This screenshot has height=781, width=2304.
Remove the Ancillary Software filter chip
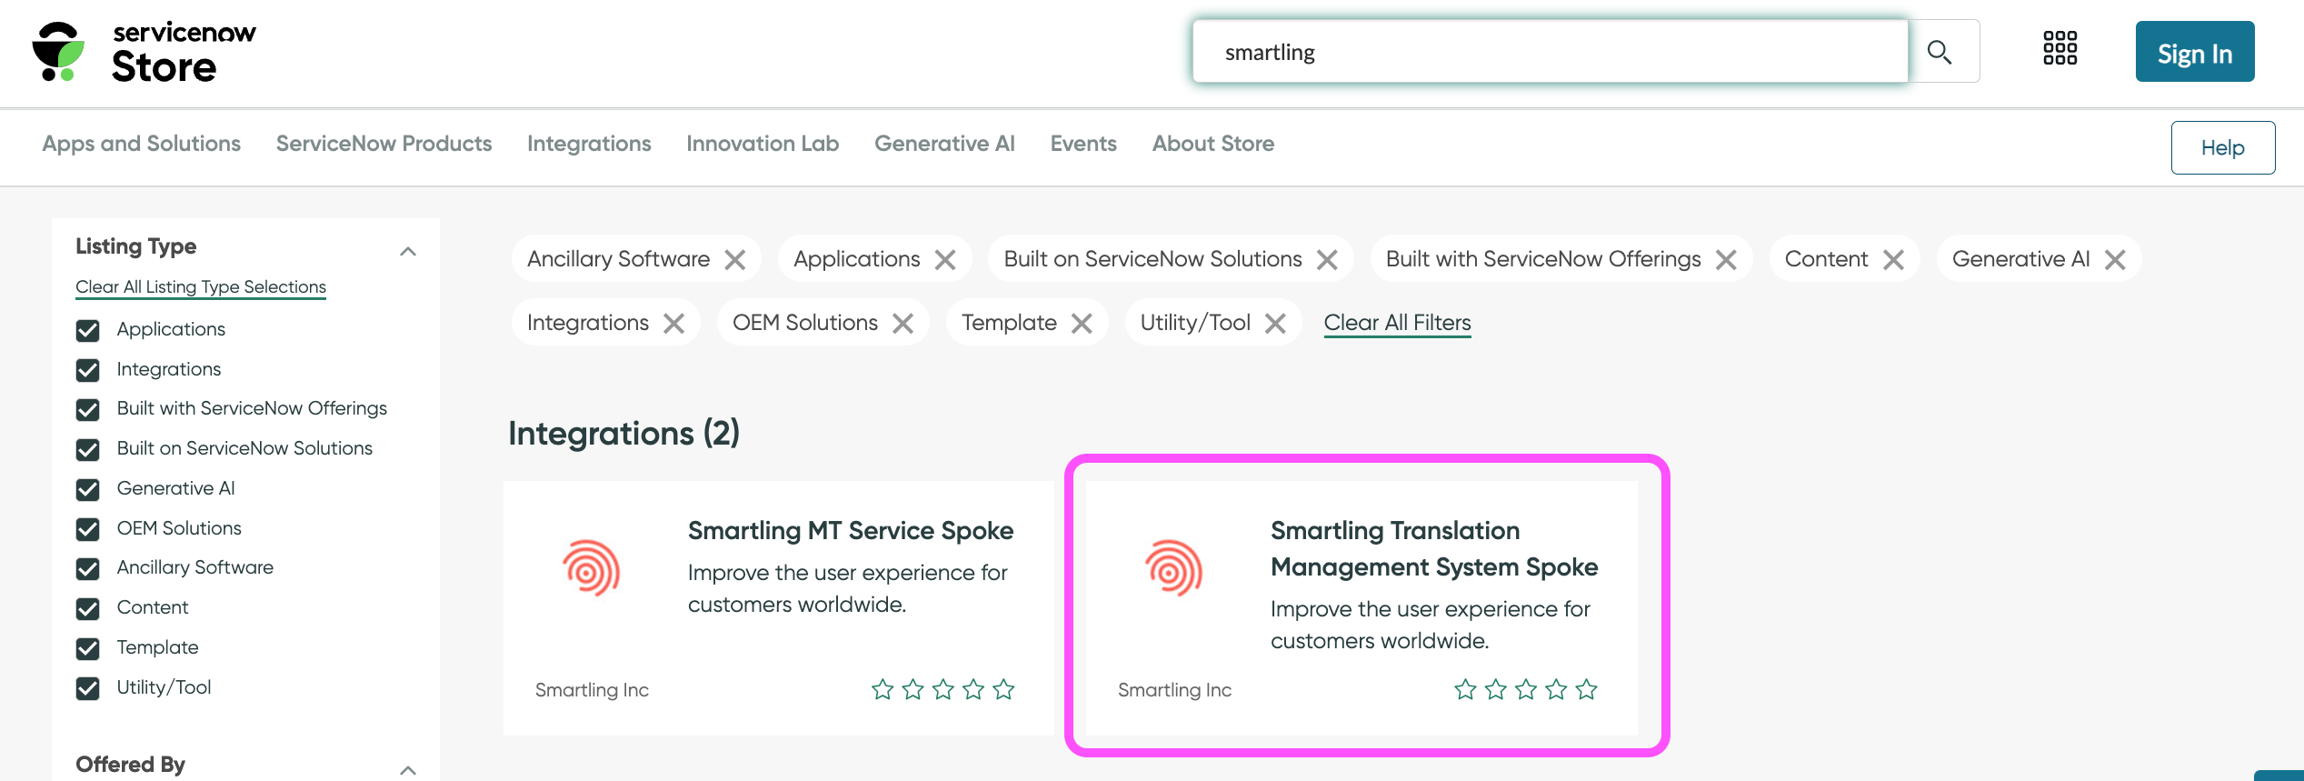tap(735, 260)
